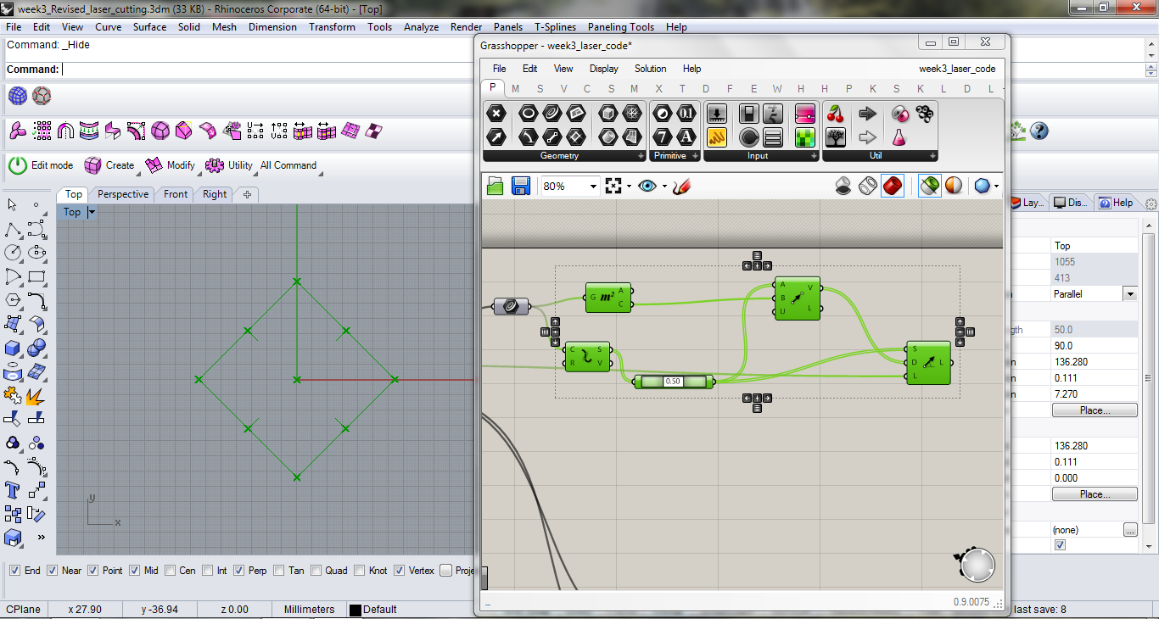This screenshot has height=619, width=1159.
Task: Enable the Int osnap checkbox
Action: [x=206, y=571]
